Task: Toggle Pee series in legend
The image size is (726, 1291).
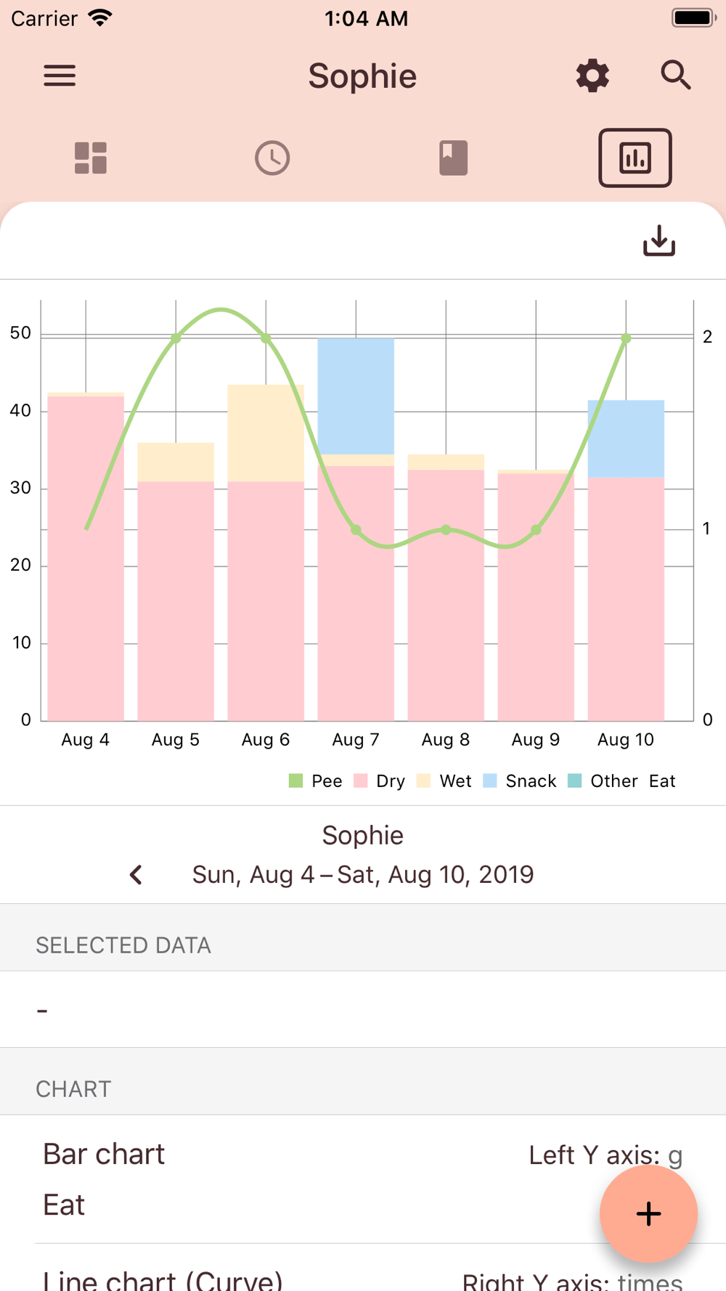Action: 316,781
